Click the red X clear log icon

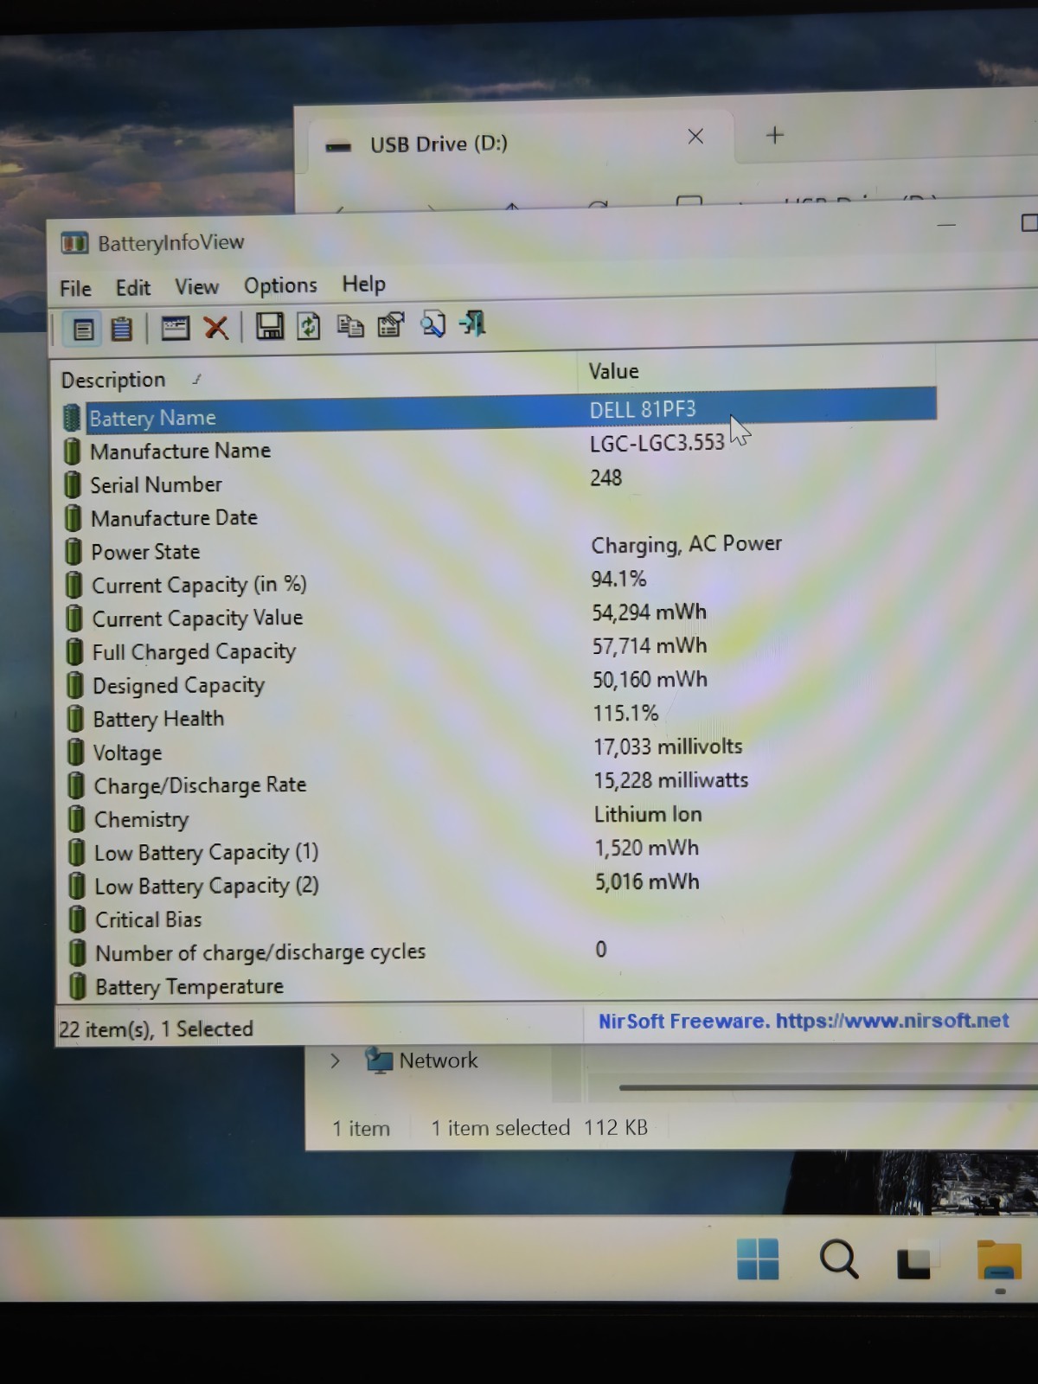(216, 328)
